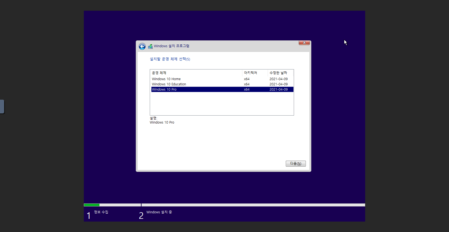Click the 2021-04-09 date of Windows 10 Pro

click(x=279, y=90)
